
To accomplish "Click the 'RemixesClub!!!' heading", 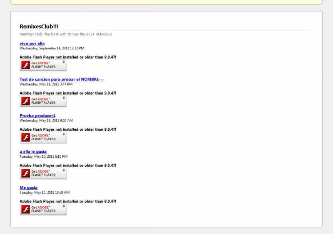I will point(39,27).
